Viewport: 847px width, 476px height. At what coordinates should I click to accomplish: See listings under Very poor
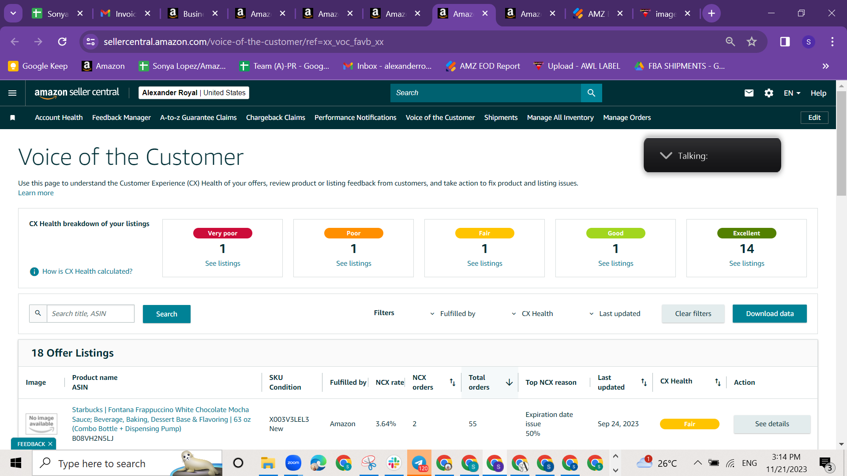point(223,264)
